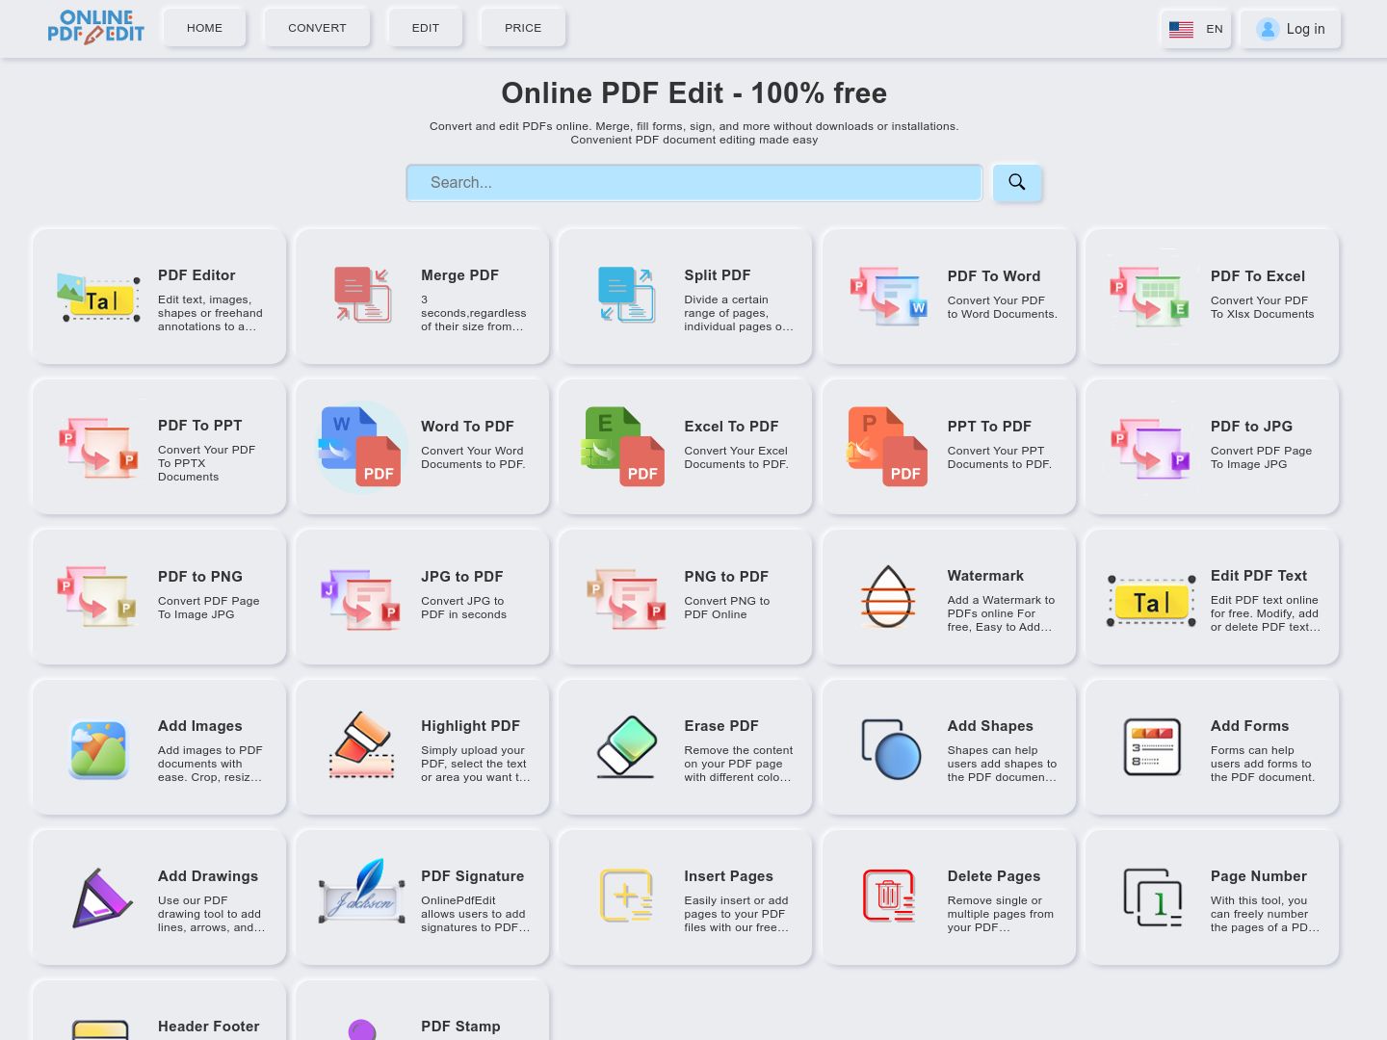Image resolution: width=1387 pixels, height=1040 pixels.
Task: Open the Merge PDF title link
Action: (x=459, y=275)
